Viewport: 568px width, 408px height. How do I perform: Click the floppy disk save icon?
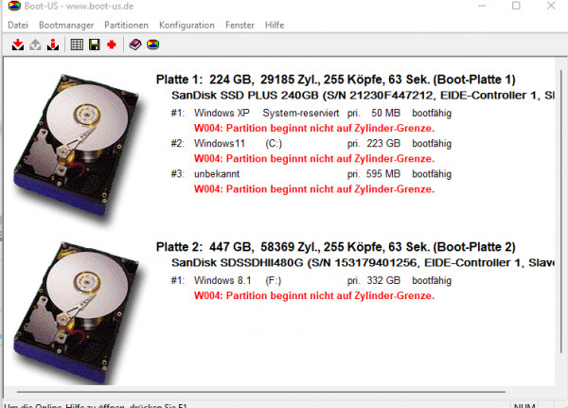pos(94,44)
